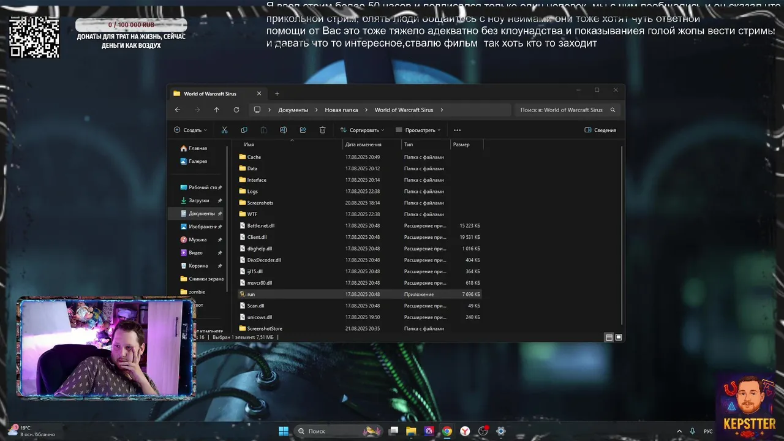Image resolution: width=784 pixels, height=441 pixels.
Task: Select the Client.dll file
Action: point(360,237)
